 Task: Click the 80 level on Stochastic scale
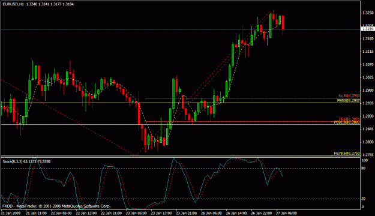tap(364, 169)
